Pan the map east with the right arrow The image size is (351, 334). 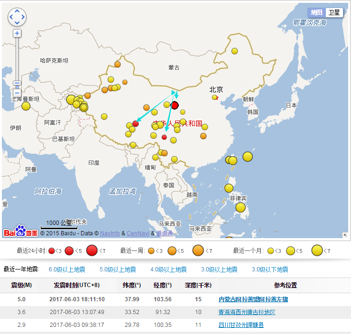23,17
